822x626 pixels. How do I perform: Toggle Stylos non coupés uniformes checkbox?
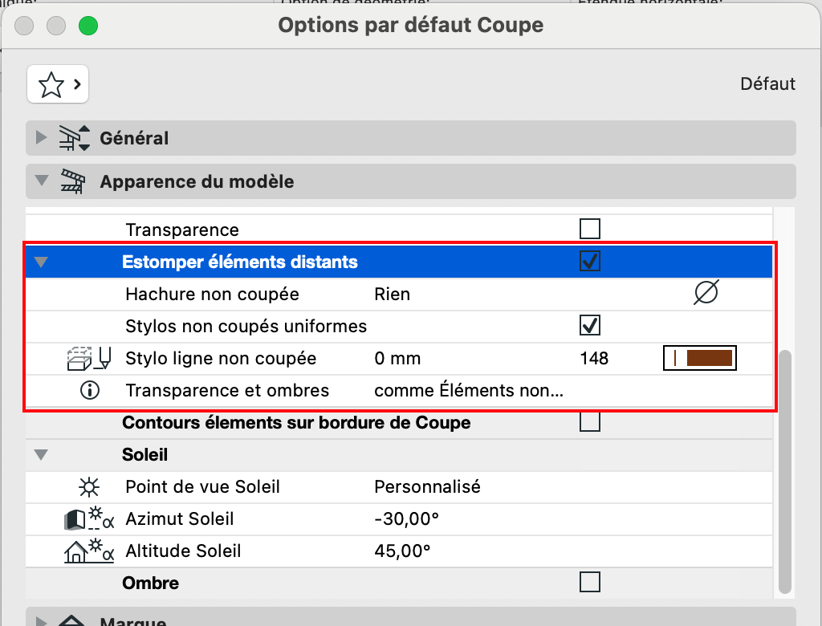tap(590, 326)
